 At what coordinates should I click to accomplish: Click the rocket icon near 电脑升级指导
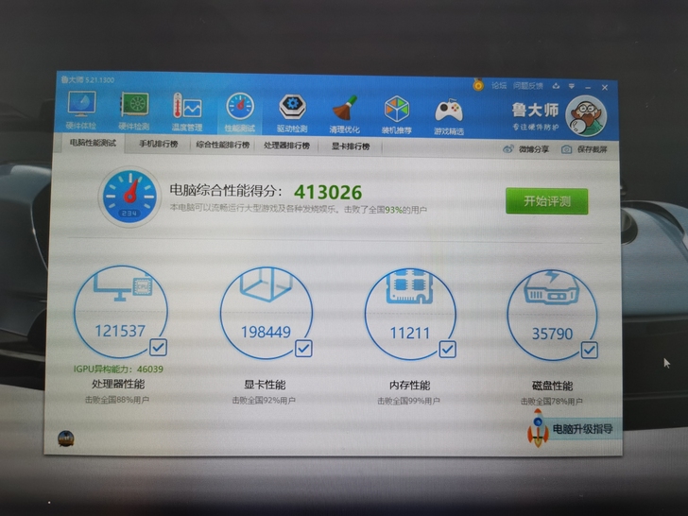538,428
